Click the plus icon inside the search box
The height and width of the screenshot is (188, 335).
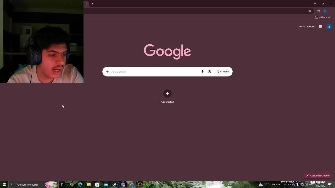107,72
